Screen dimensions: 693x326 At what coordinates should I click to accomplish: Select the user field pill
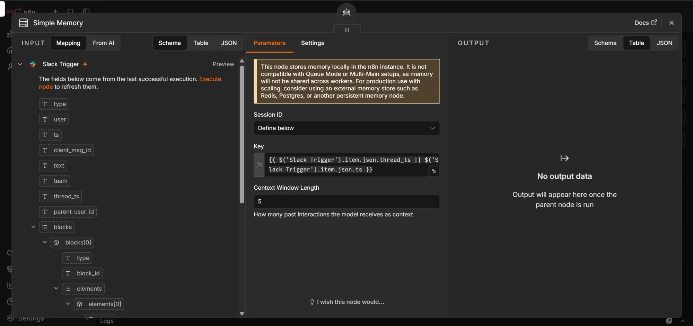[54, 119]
